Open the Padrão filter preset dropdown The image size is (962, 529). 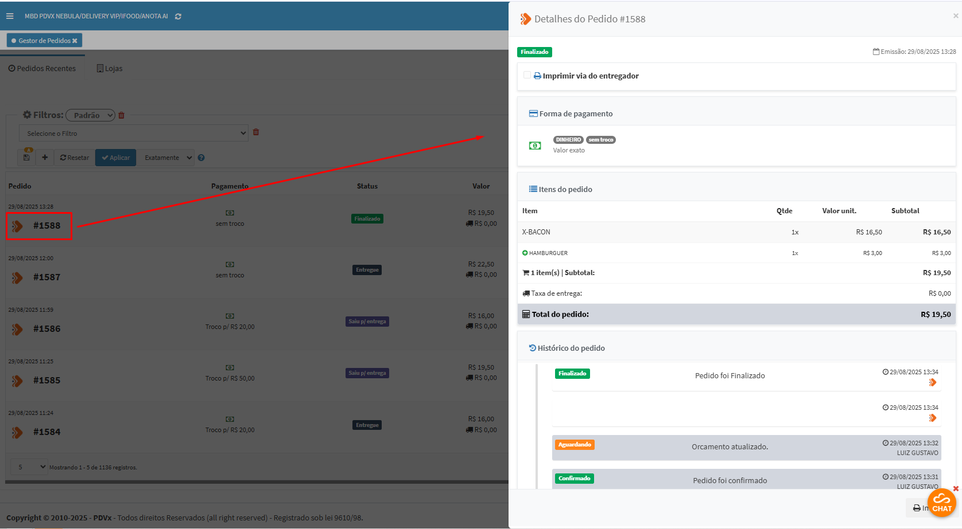tap(91, 115)
